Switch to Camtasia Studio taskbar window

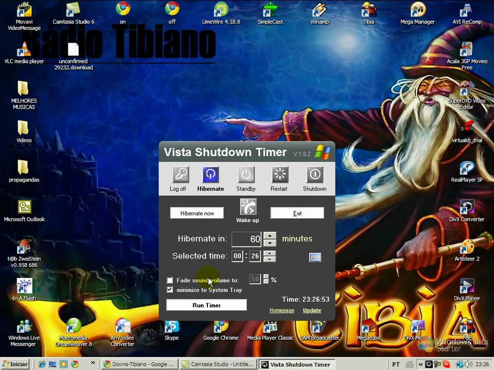[x=219, y=364]
